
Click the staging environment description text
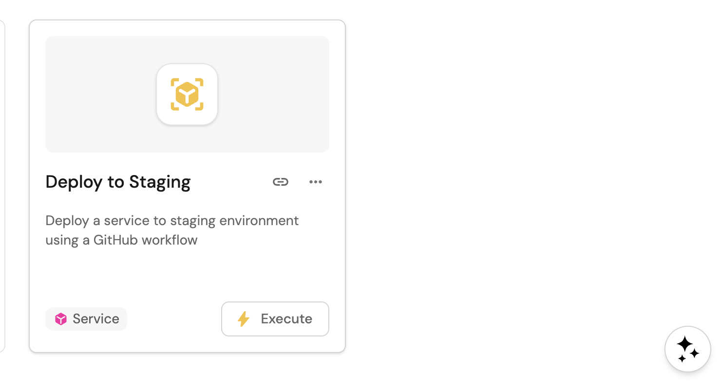tap(172, 221)
